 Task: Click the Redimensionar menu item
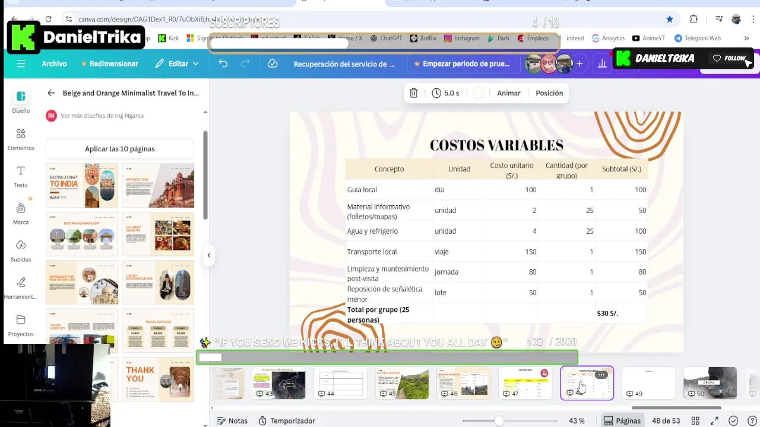click(x=109, y=63)
